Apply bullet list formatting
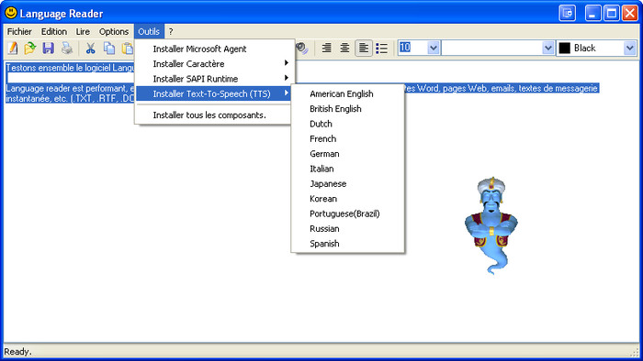 [x=382, y=49]
